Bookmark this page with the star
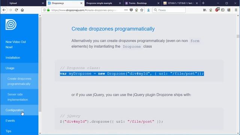 coord(142,10)
